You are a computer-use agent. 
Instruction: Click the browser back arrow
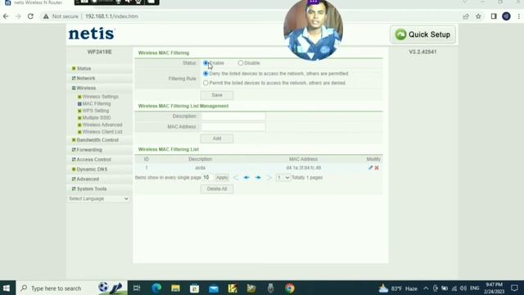[x=6, y=16]
